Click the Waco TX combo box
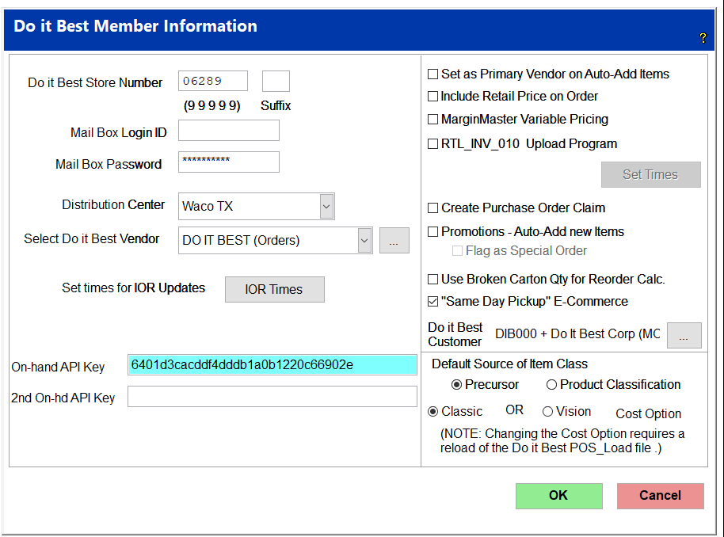This screenshot has height=537, width=724. (x=257, y=206)
